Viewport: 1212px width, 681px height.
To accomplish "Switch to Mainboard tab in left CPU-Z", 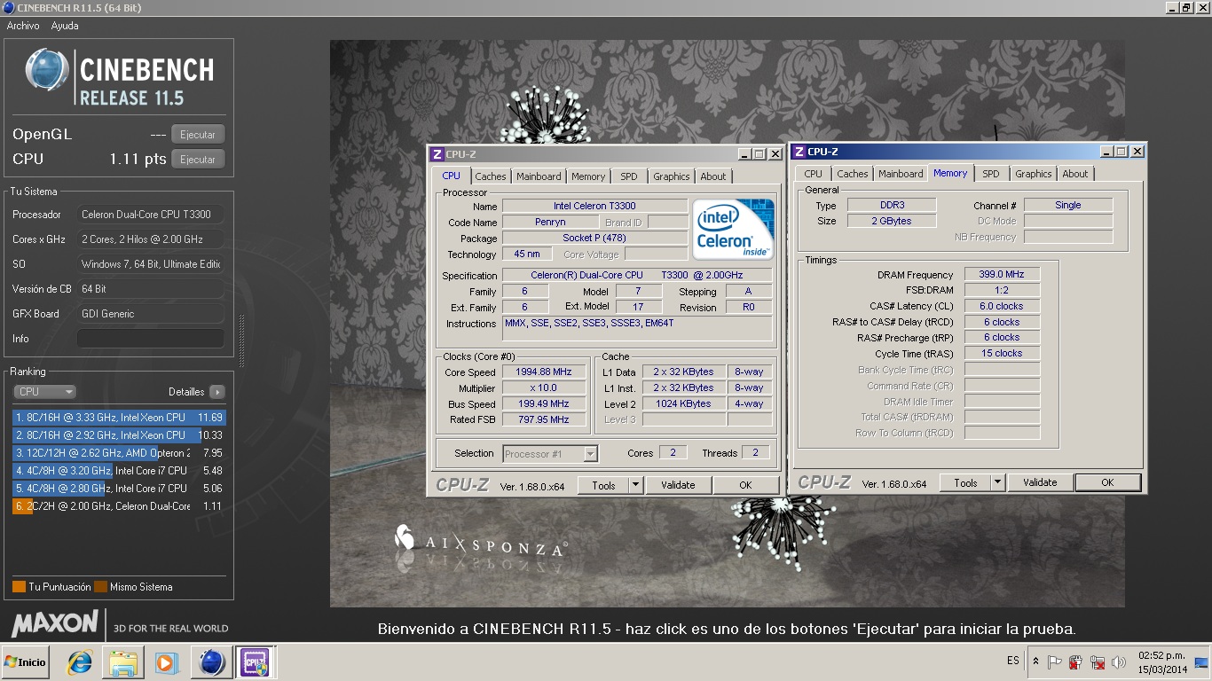I will point(539,176).
